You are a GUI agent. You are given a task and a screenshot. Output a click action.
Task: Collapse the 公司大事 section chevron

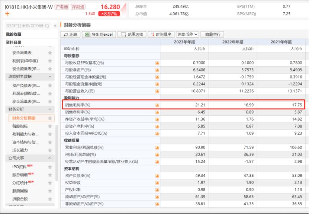[50, 158]
